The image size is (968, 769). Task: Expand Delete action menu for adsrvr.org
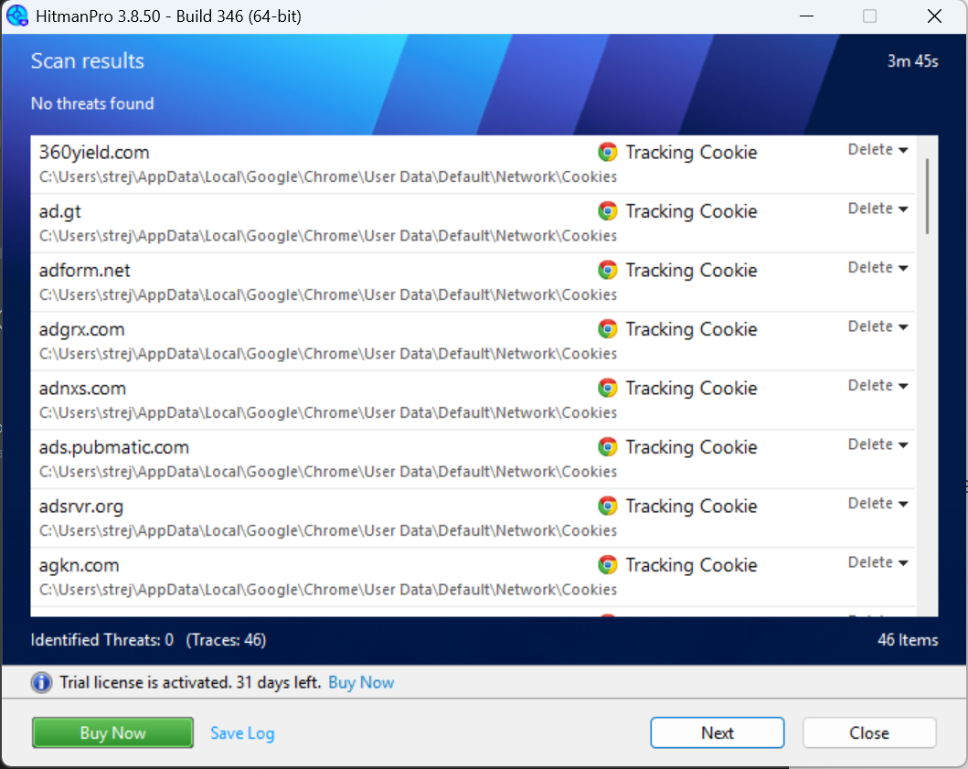[x=878, y=504]
